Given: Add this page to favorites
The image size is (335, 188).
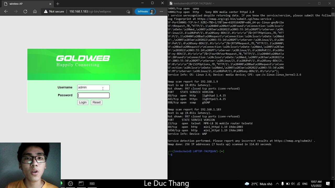Looking at the screenshot, I should click(x=128, y=11).
